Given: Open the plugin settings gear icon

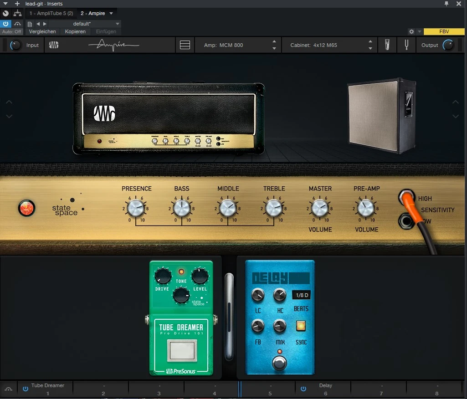Looking at the screenshot, I should pyautogui.click(x=411, y=32).
